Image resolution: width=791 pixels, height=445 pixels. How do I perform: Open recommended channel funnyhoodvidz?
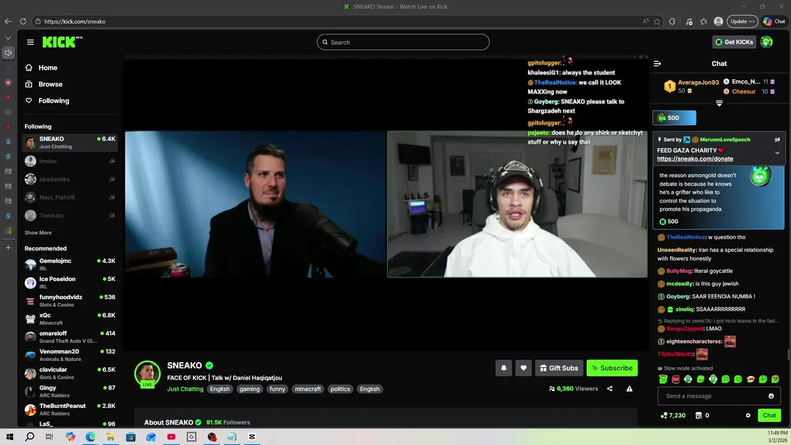pyautogui.click(x=70, y=301)
